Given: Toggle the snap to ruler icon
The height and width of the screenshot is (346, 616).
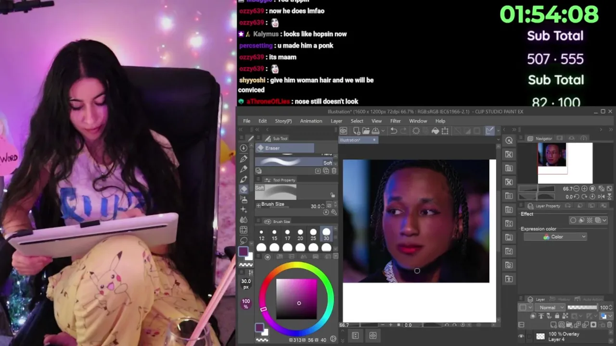Looking at the screenshot, I should [x=490, y=131].
